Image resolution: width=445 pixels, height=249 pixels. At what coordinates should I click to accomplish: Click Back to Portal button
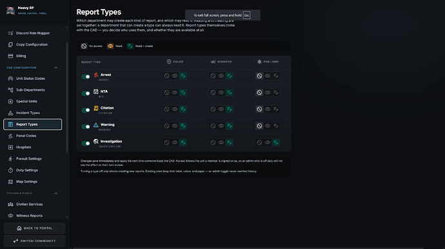34,228
